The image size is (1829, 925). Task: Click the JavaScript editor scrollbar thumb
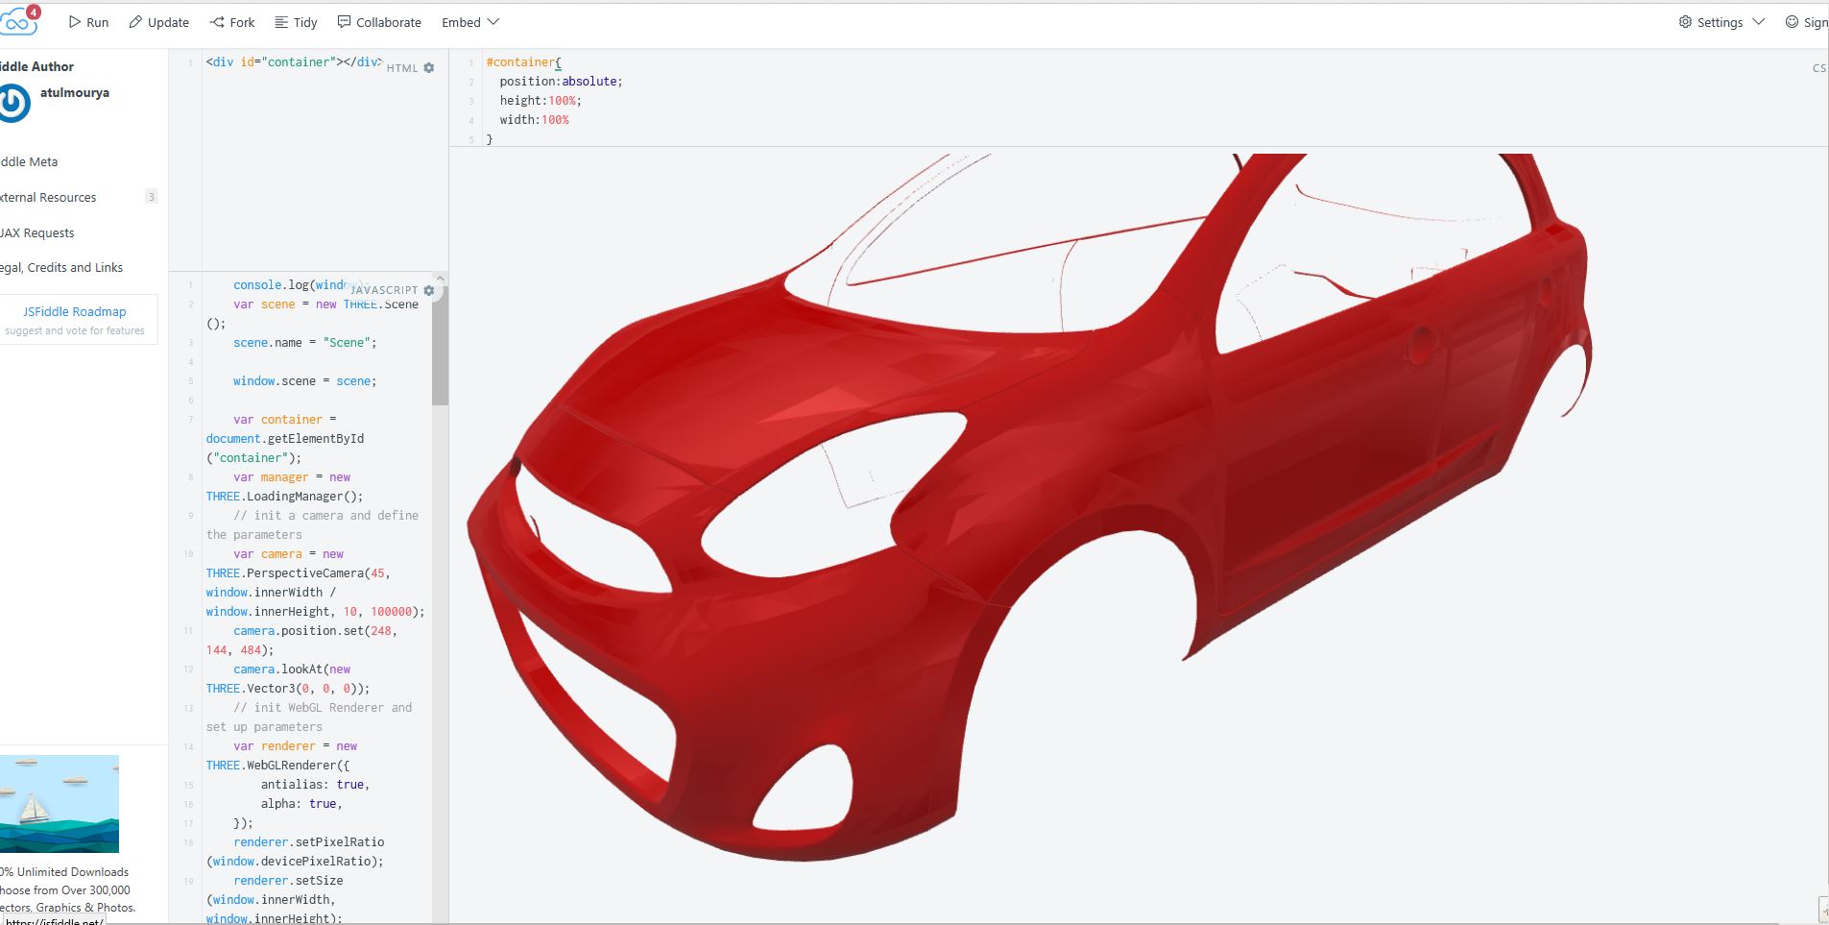click(440, 346)
